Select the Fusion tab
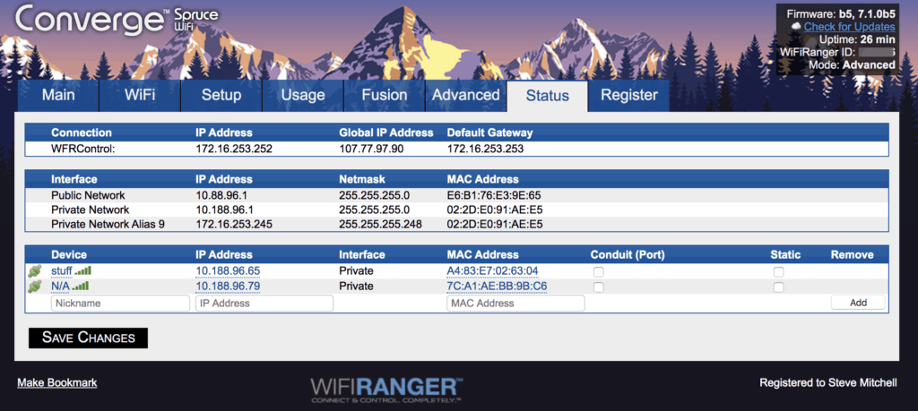This screenshot has width=918, height=411. 384,96
